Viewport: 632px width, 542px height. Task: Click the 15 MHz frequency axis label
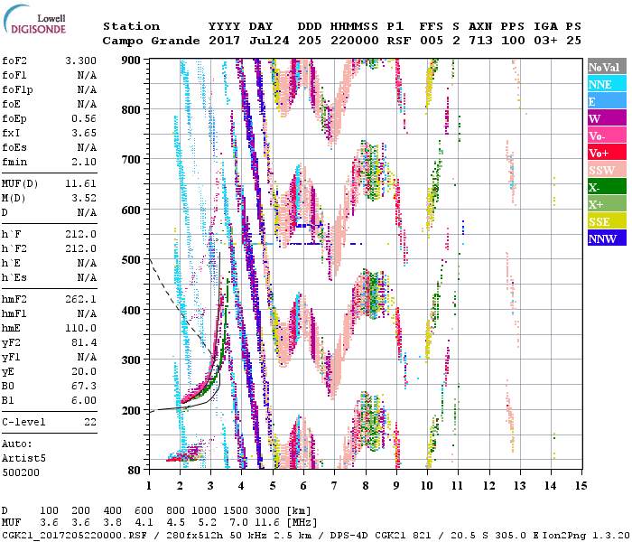(x=580, y=486)
